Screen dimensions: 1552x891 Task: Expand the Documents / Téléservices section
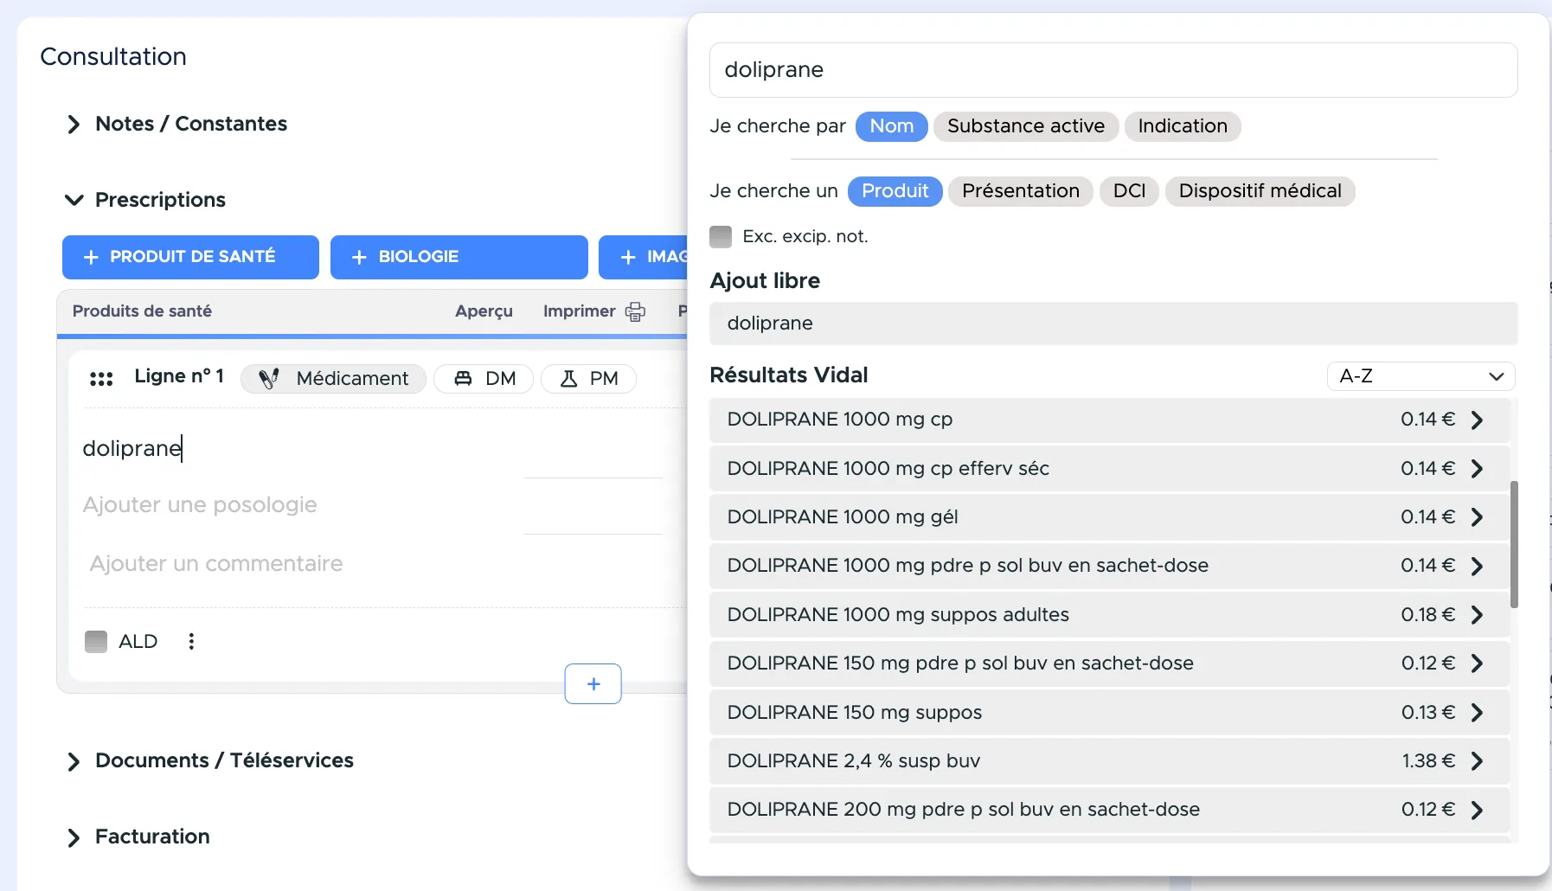click(x=74, y=761)
